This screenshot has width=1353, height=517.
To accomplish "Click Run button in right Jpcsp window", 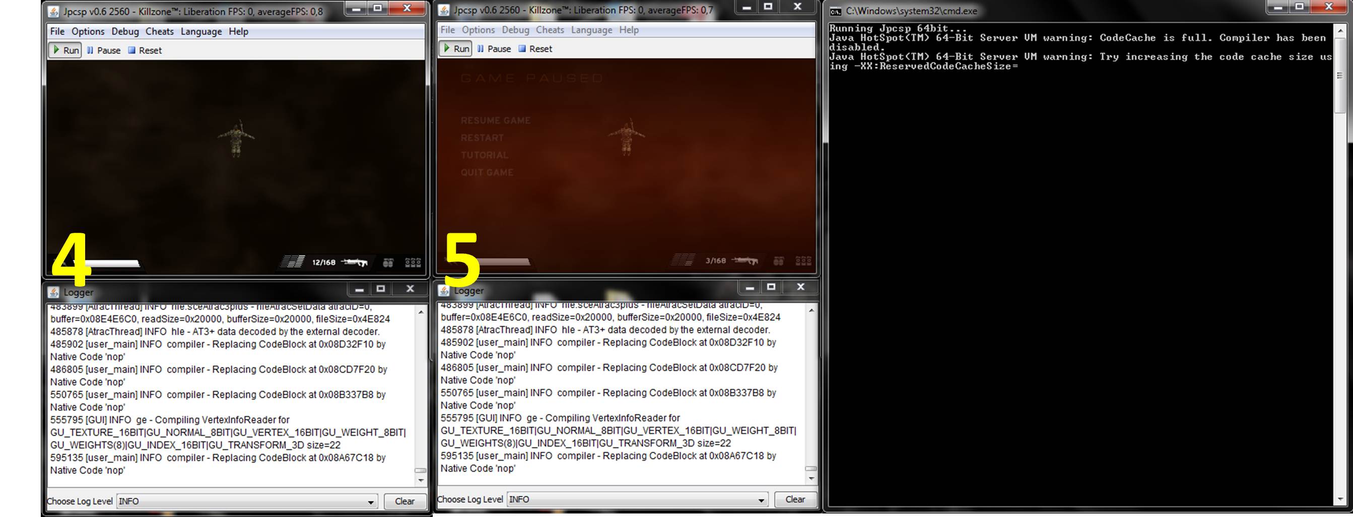I will coord(456,49).
